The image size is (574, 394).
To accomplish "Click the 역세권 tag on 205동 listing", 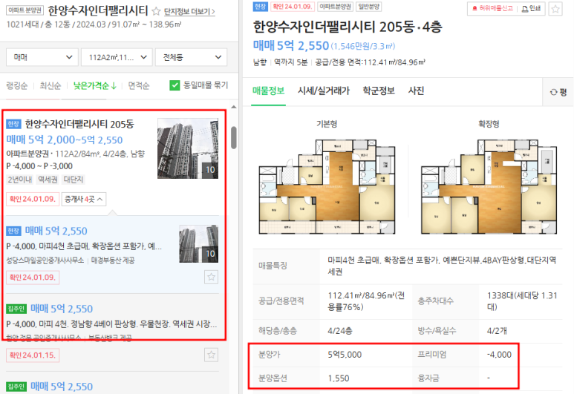I will tap(48, 180).
